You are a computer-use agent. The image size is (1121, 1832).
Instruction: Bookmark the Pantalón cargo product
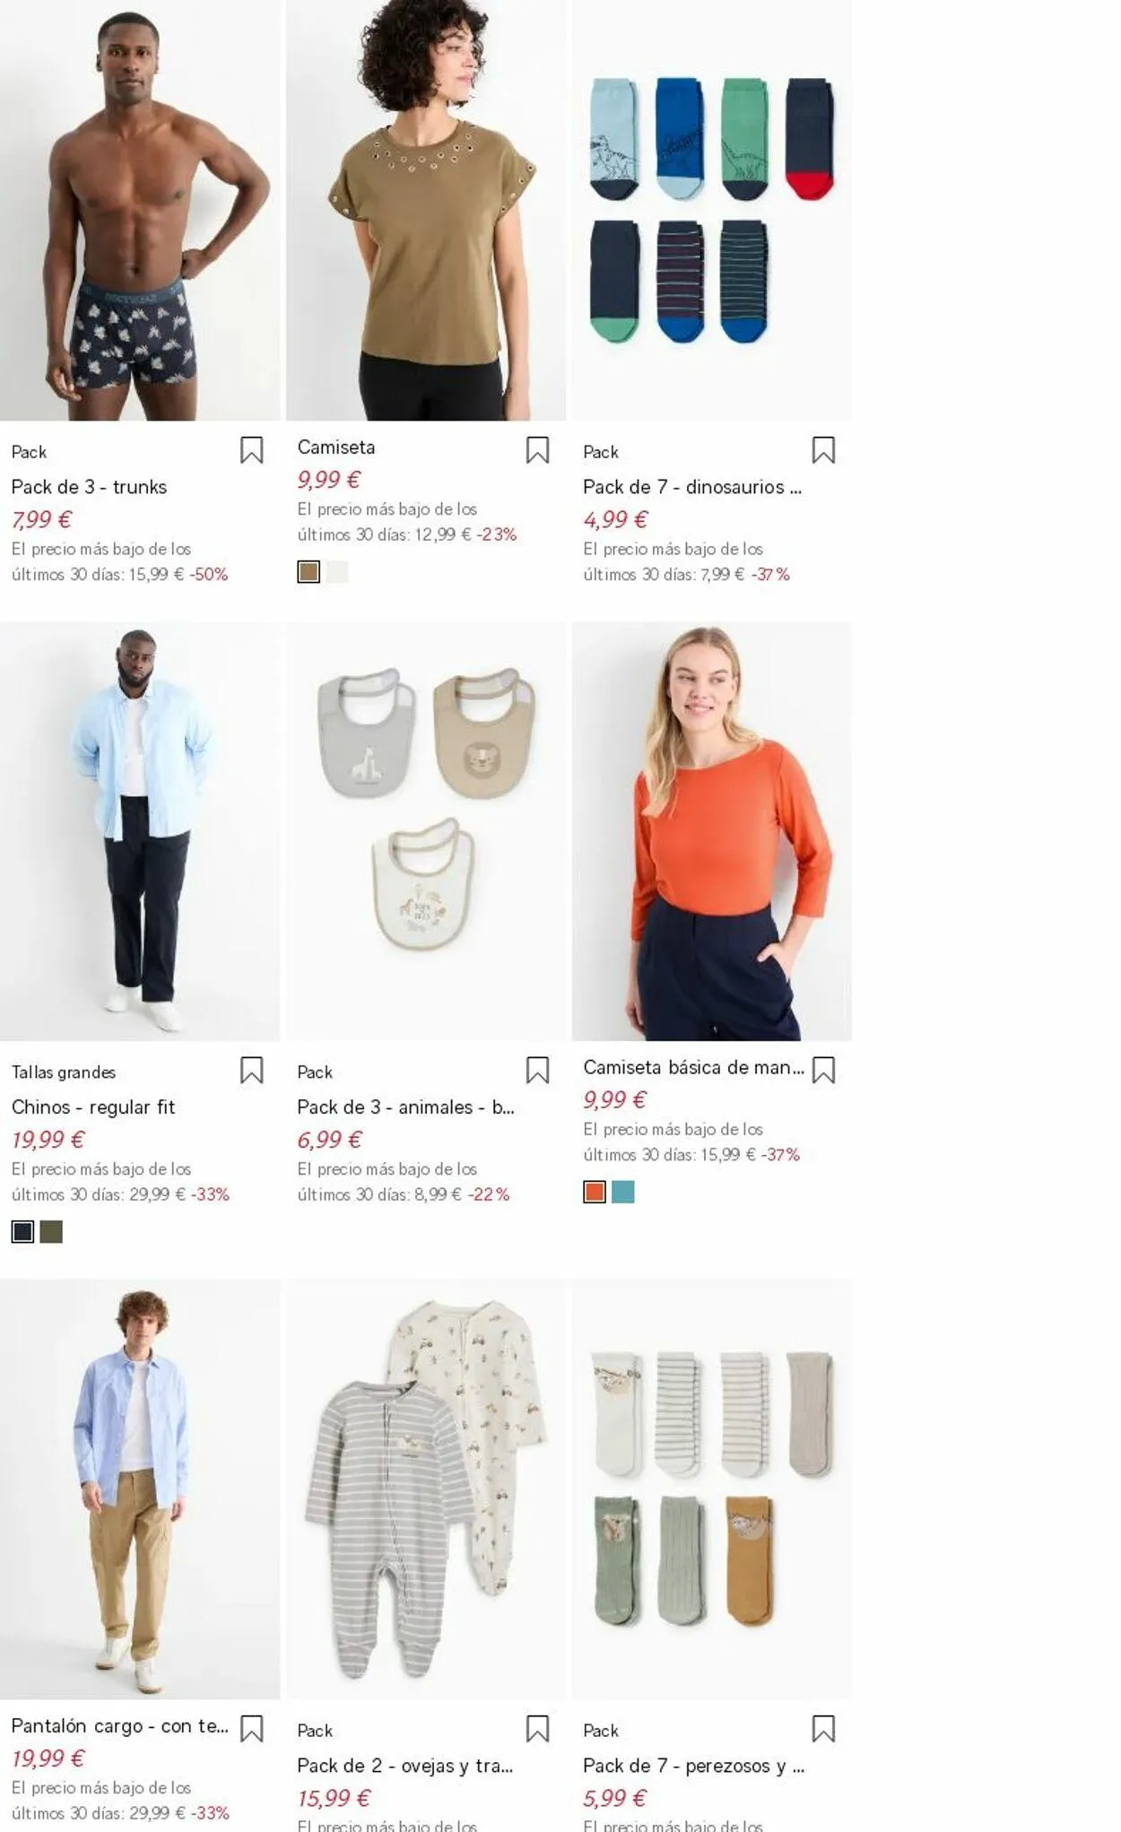251,1728
